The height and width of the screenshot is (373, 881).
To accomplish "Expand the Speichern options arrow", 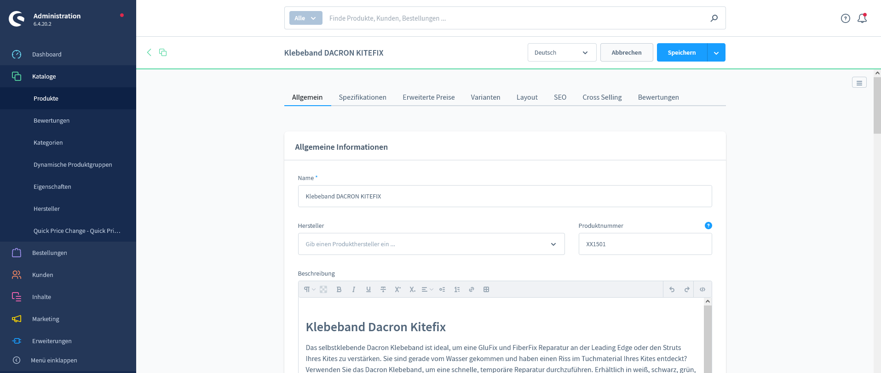I will pos(716,52).
